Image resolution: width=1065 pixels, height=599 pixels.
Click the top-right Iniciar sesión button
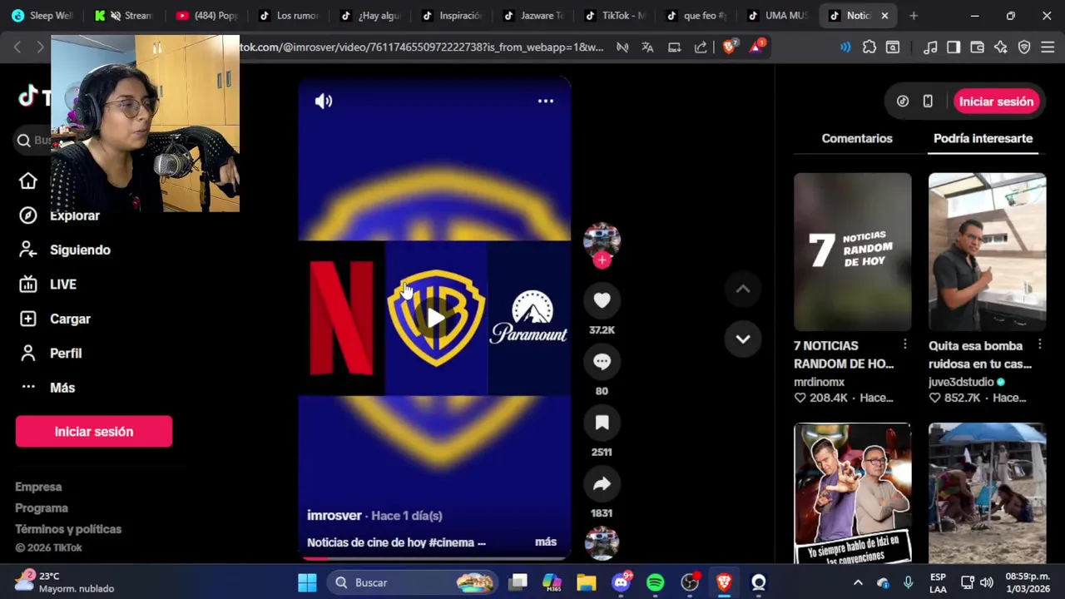coord(996,101)
